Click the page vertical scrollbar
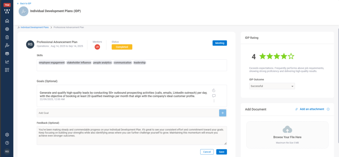Image resolution: width=339 pixels, height=157 pixels. pos(338,85)
